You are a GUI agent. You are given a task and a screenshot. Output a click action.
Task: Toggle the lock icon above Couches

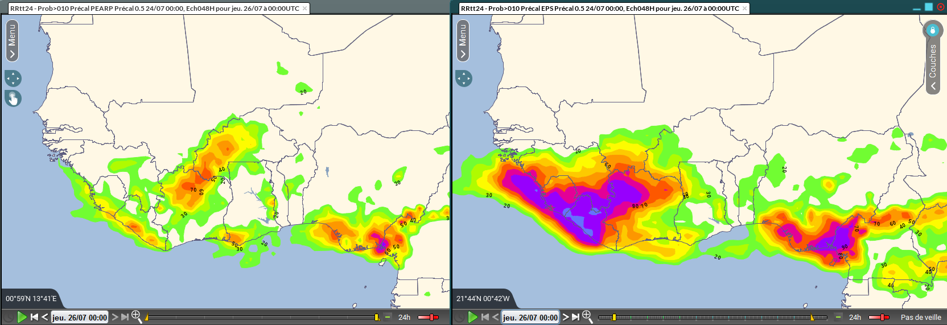[x=933, y=30]
